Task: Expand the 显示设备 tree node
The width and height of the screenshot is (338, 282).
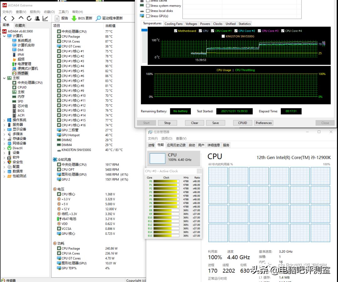Action: click(4, 129)
